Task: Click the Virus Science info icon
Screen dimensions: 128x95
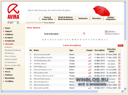Action: [106, 34]
